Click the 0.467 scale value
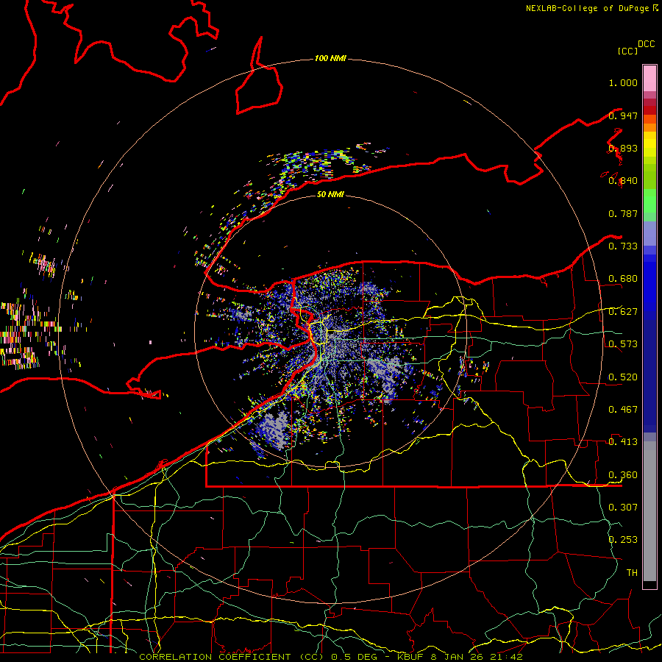This screenshot has height=662, width=662. pyautogui.click(x=623, y=410)
